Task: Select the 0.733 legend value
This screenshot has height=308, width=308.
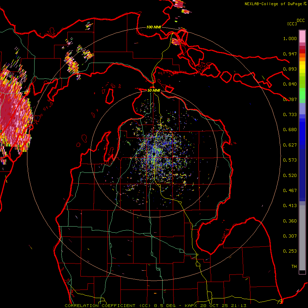Action: coord(290,115)
